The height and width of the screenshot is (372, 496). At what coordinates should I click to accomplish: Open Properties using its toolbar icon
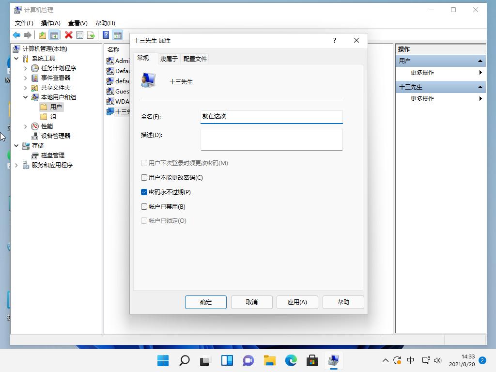click(x=80, y=35)
